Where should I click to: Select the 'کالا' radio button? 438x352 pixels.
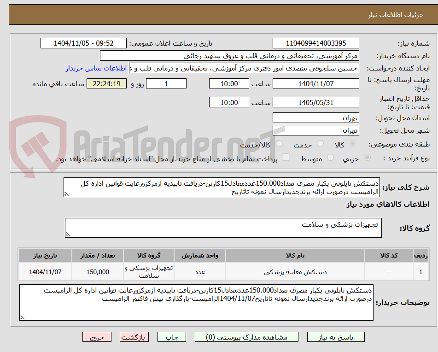[x=353, y=144]
